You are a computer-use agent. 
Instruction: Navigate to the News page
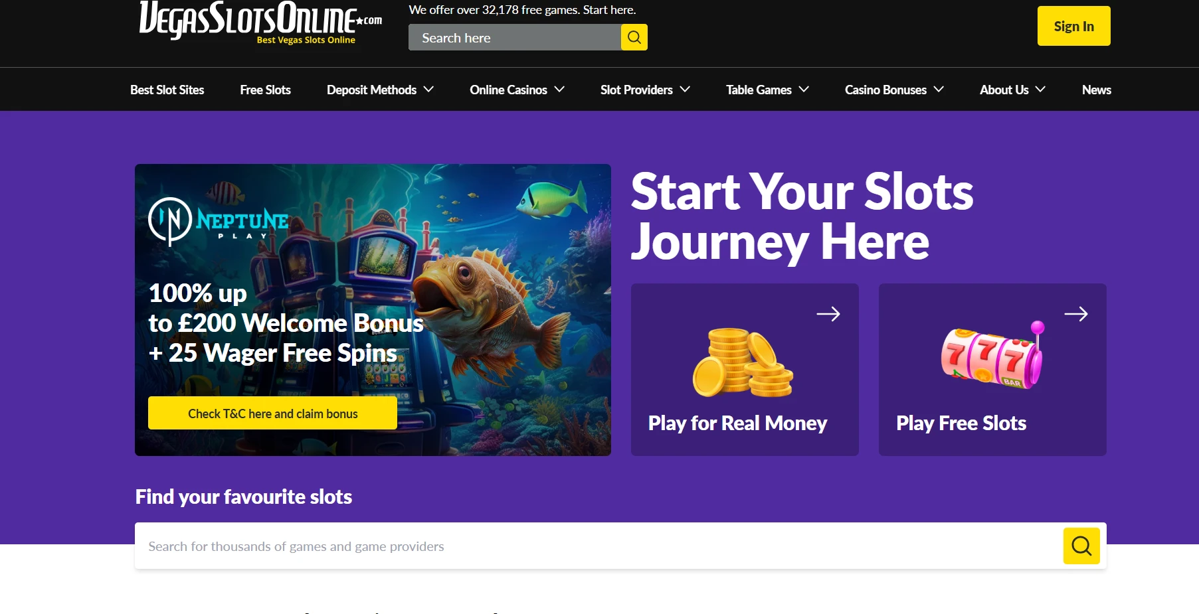tap(1096, 90)
